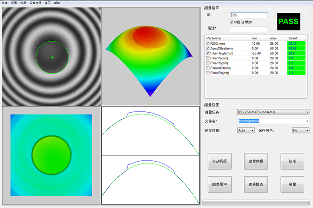Click the 校准 button in the button panel

click(292, 161)
